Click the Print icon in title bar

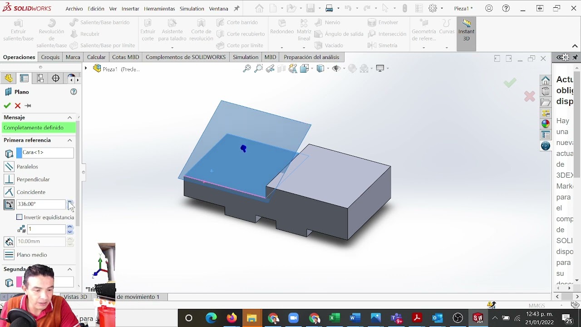(x=330, y=8)
